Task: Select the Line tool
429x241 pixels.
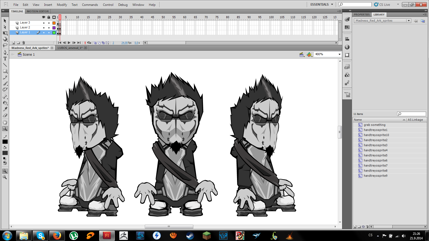Action: [5, 65]
